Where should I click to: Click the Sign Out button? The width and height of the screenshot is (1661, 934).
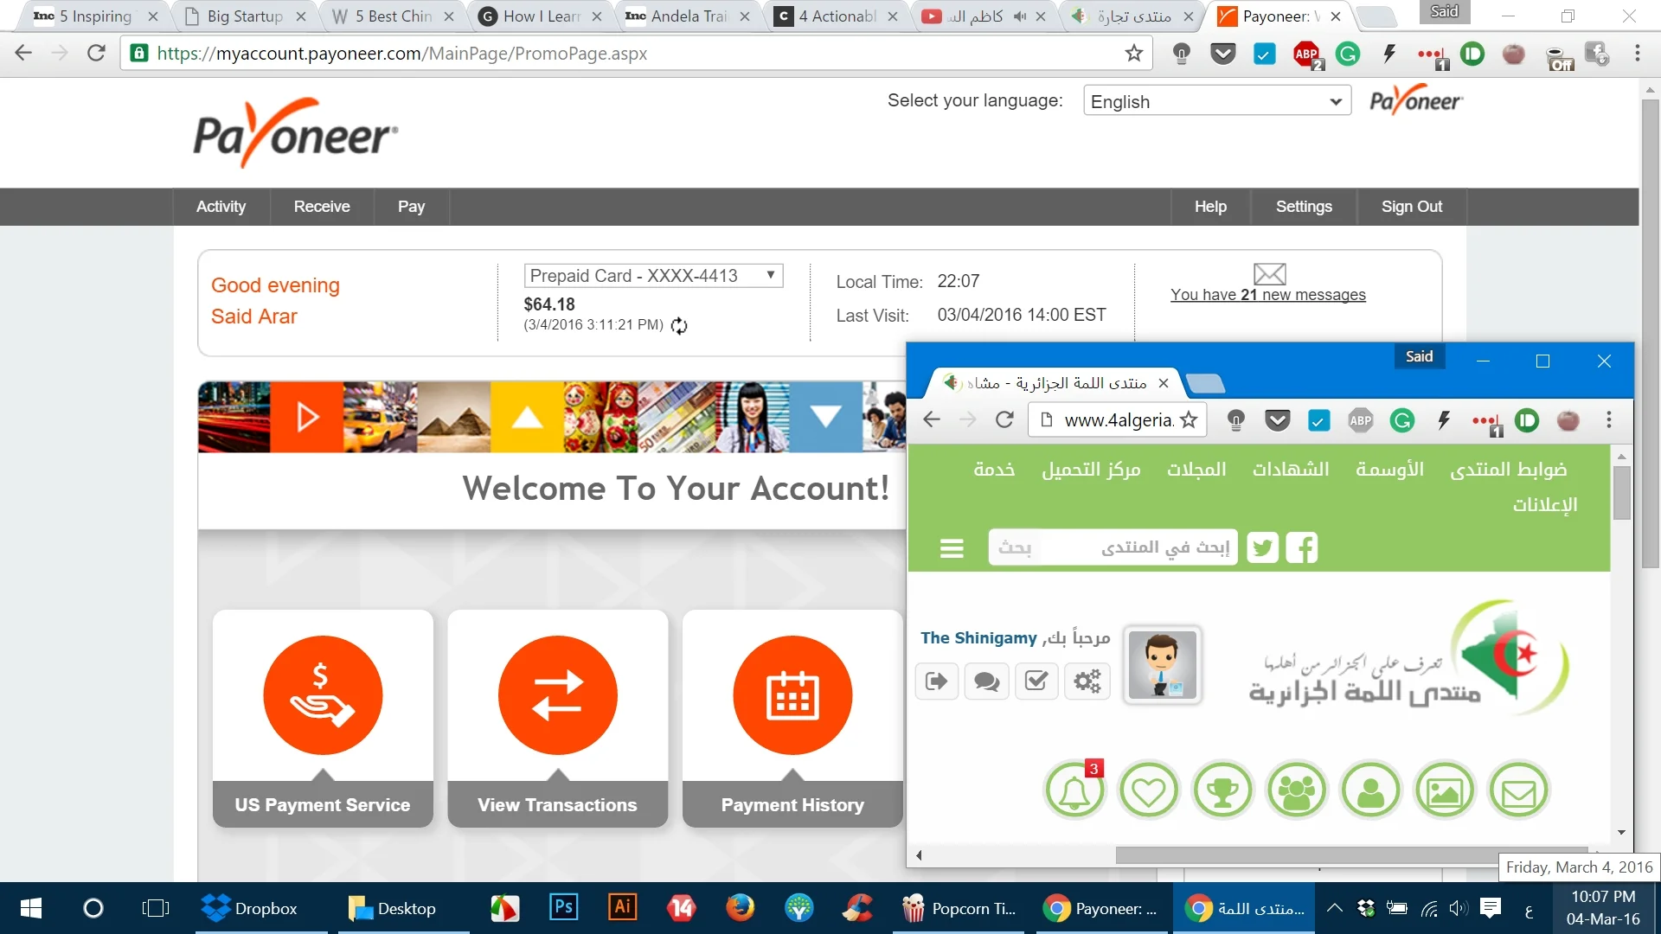(1411, 207)
